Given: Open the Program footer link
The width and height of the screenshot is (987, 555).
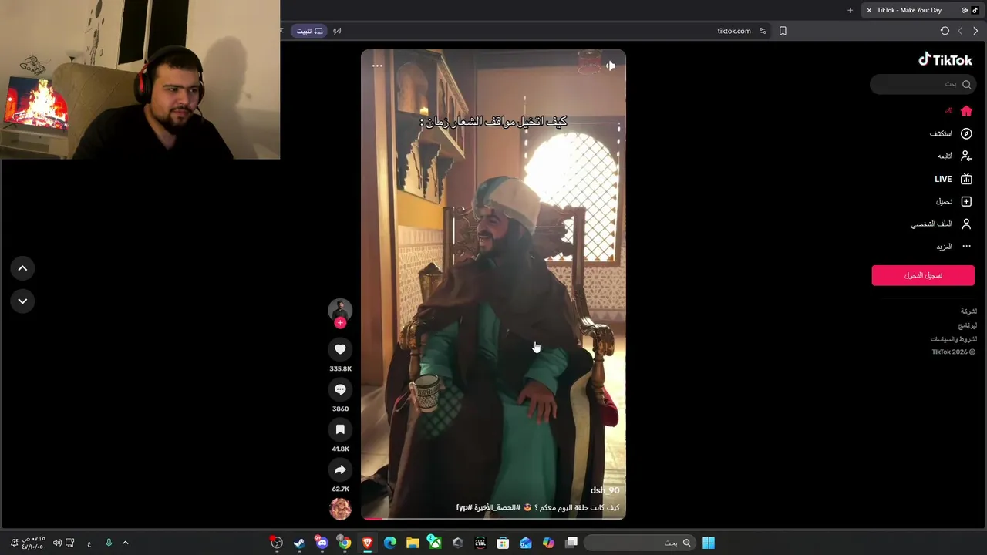Looking at the screenshot, I should pyautogui.click(x=967, y=325).
